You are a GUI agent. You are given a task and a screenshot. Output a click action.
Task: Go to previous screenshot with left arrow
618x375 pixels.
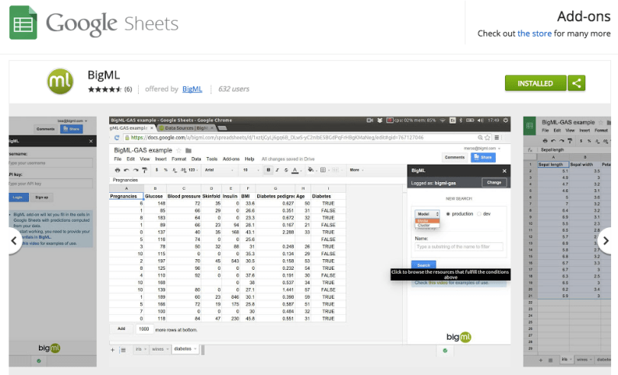[14, 240]
